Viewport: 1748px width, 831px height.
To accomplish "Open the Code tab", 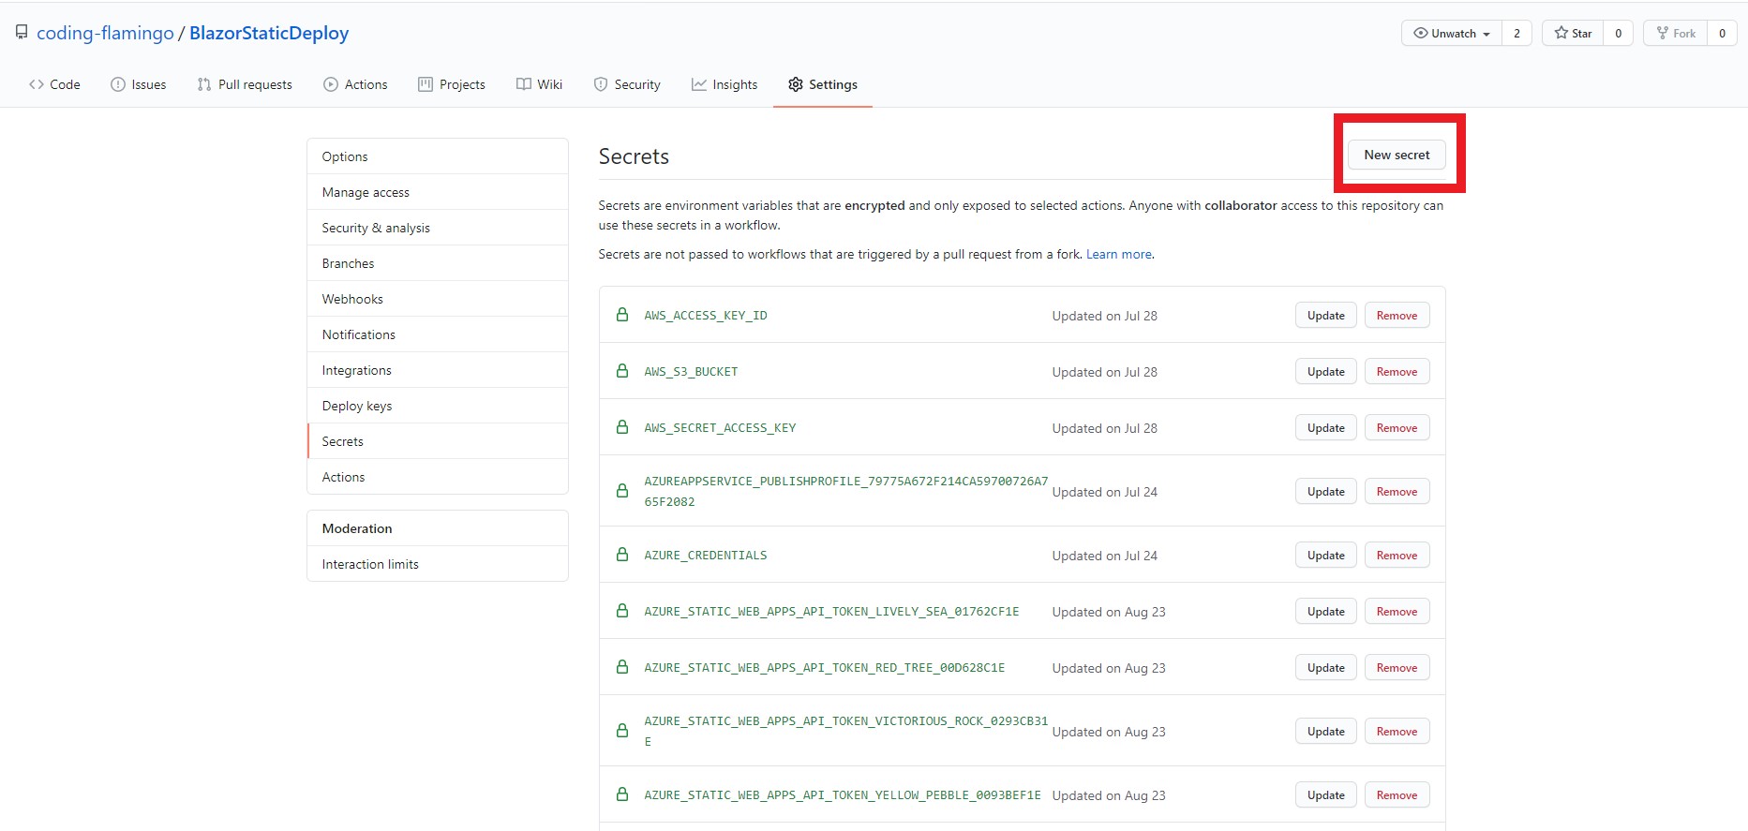I will (x=54, y=84).
